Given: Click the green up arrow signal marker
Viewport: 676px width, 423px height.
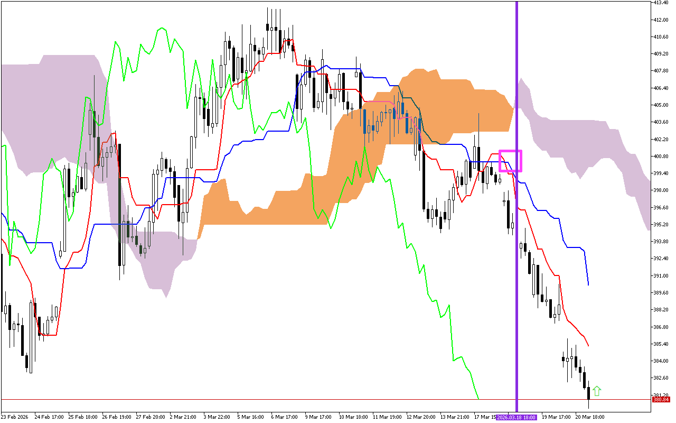Looking at the screenshot, I should [x=596, y=391].
